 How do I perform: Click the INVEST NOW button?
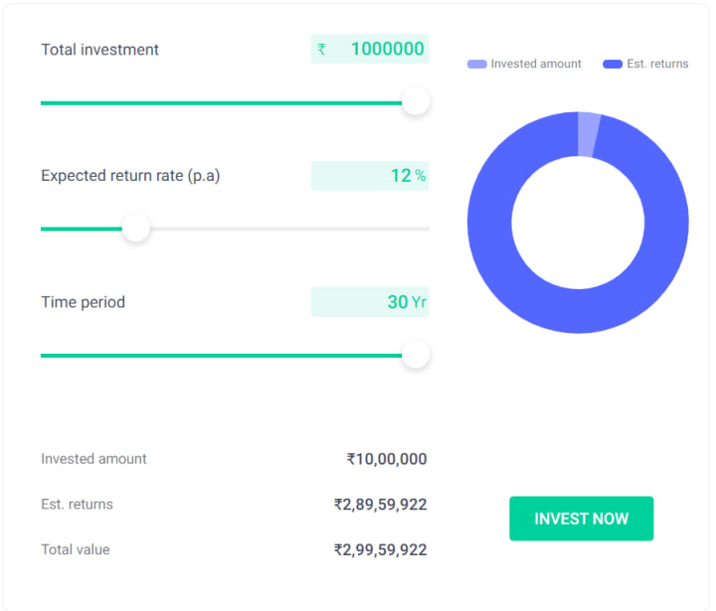click(581, 519)
